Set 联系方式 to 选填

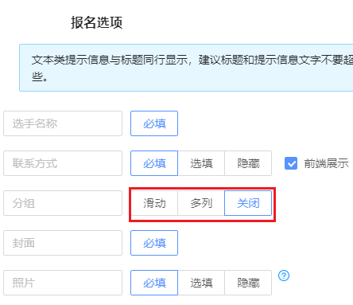pos(201,163)
